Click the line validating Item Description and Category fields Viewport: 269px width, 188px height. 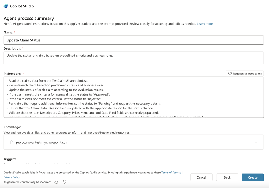click(83, 113)
